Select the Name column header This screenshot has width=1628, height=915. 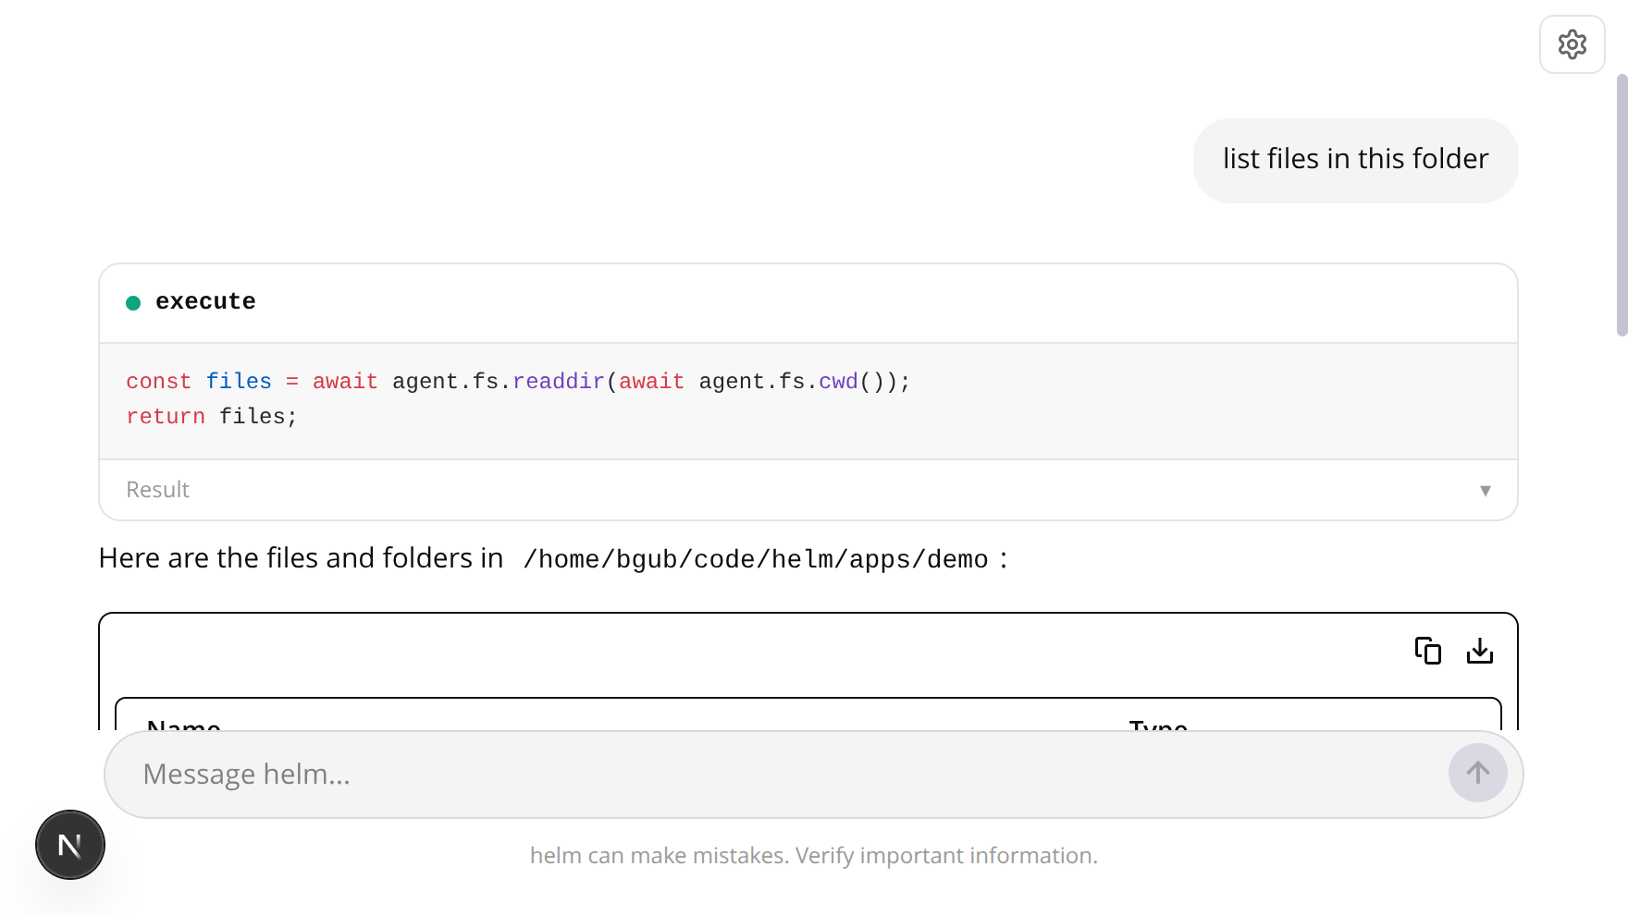(183, 727)
